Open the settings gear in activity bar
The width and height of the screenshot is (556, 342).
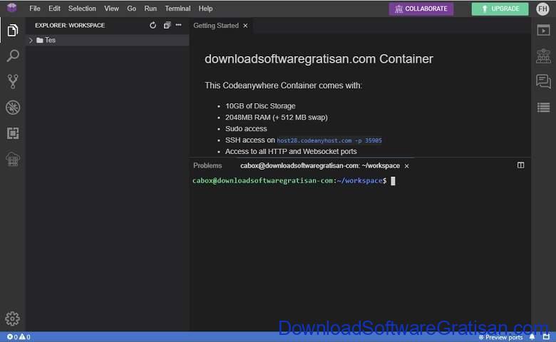click(12, 318)
